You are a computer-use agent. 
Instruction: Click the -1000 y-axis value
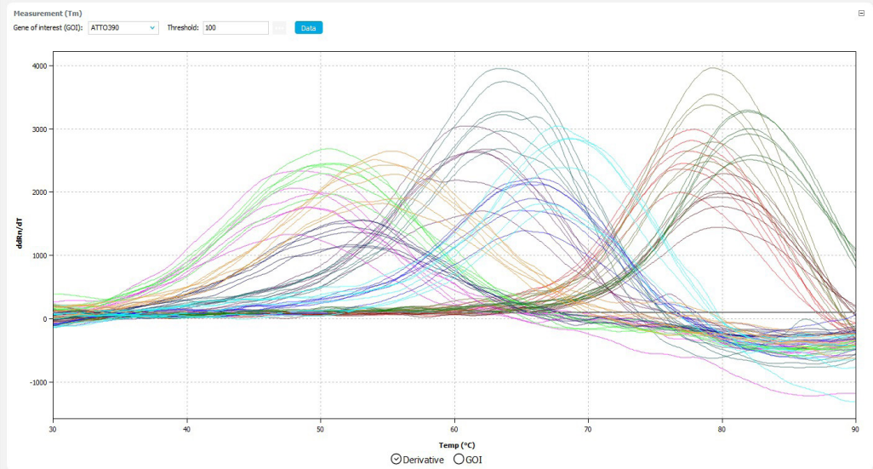coord(38,383)
